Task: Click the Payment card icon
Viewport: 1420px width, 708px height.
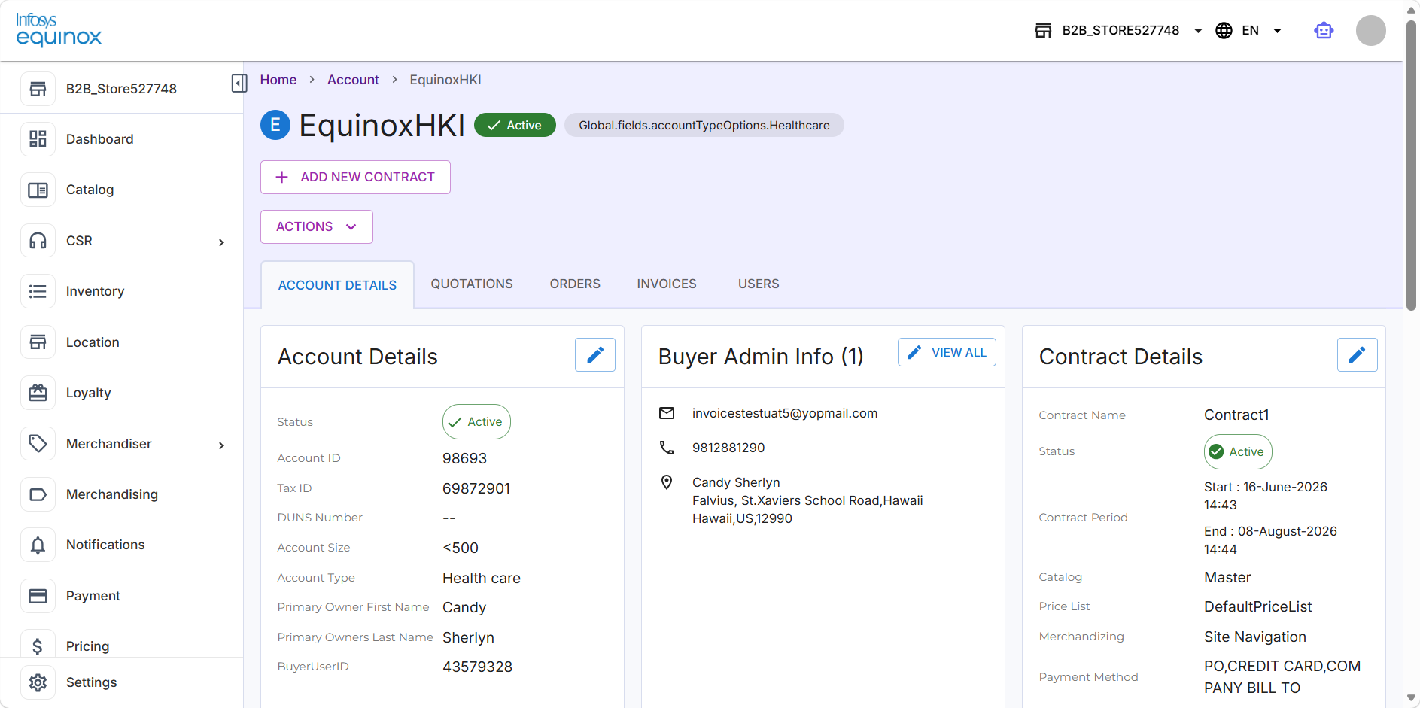Action: [x=38, y=596]
